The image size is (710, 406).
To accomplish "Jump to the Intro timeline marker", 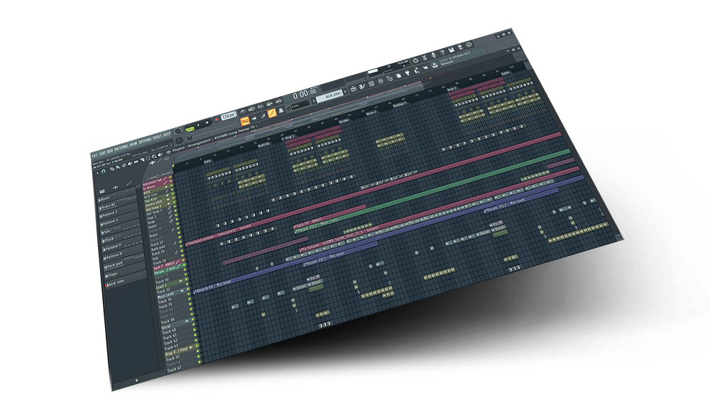I will [207, 162].
